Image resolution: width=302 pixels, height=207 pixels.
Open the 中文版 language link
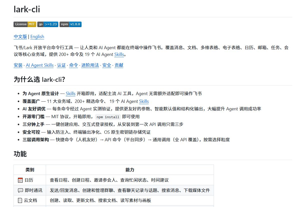(x=20, y=37)
